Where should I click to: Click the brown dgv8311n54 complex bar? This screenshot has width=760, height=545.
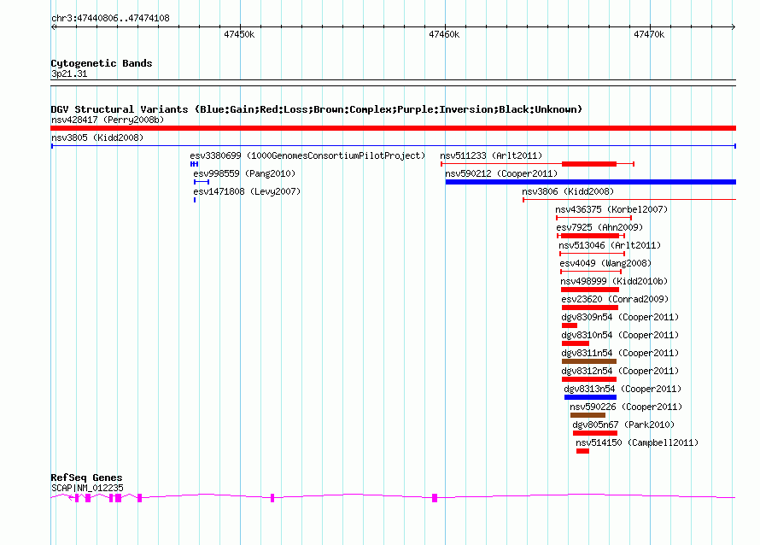pyautogui.click(x=589, y=361)
